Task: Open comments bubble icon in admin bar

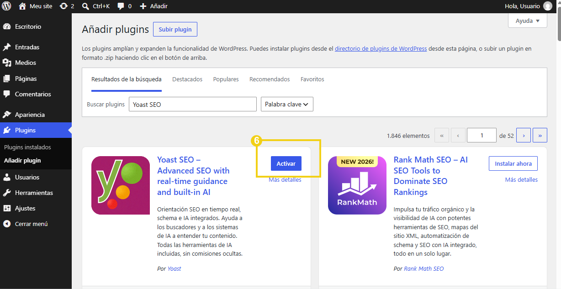Action: click(x=121, y=6)
